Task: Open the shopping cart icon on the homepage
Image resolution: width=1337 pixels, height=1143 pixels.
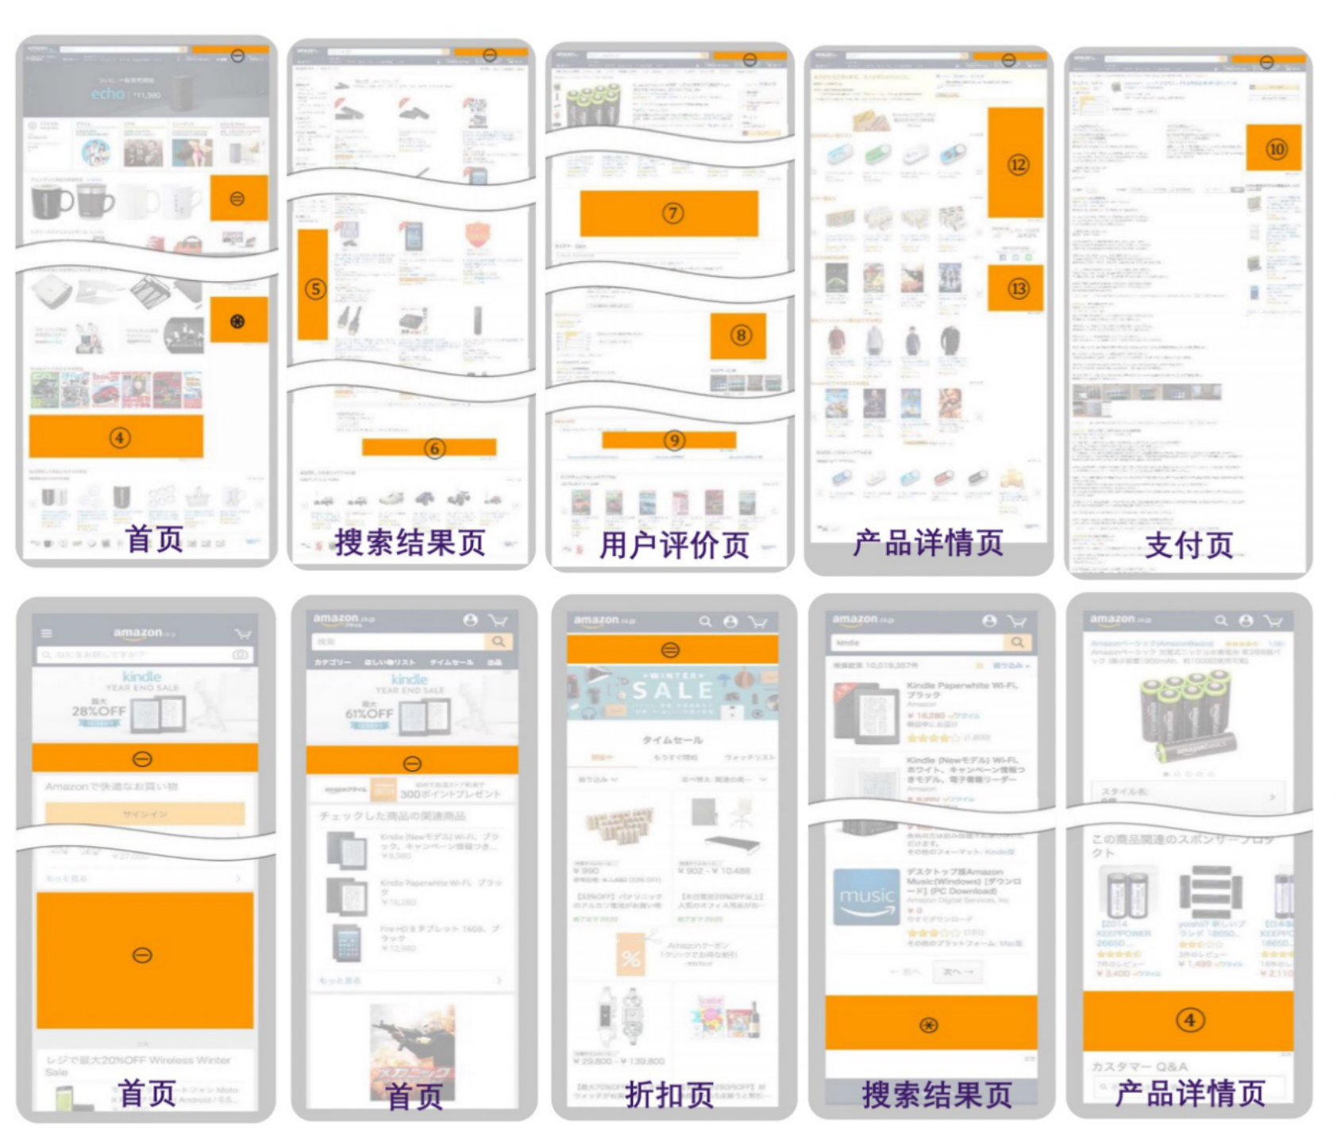Action: pos(244,634)
